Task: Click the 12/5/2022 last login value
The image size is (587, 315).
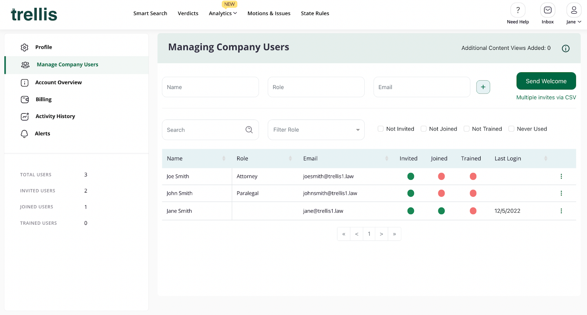Action: click(507, 211)
